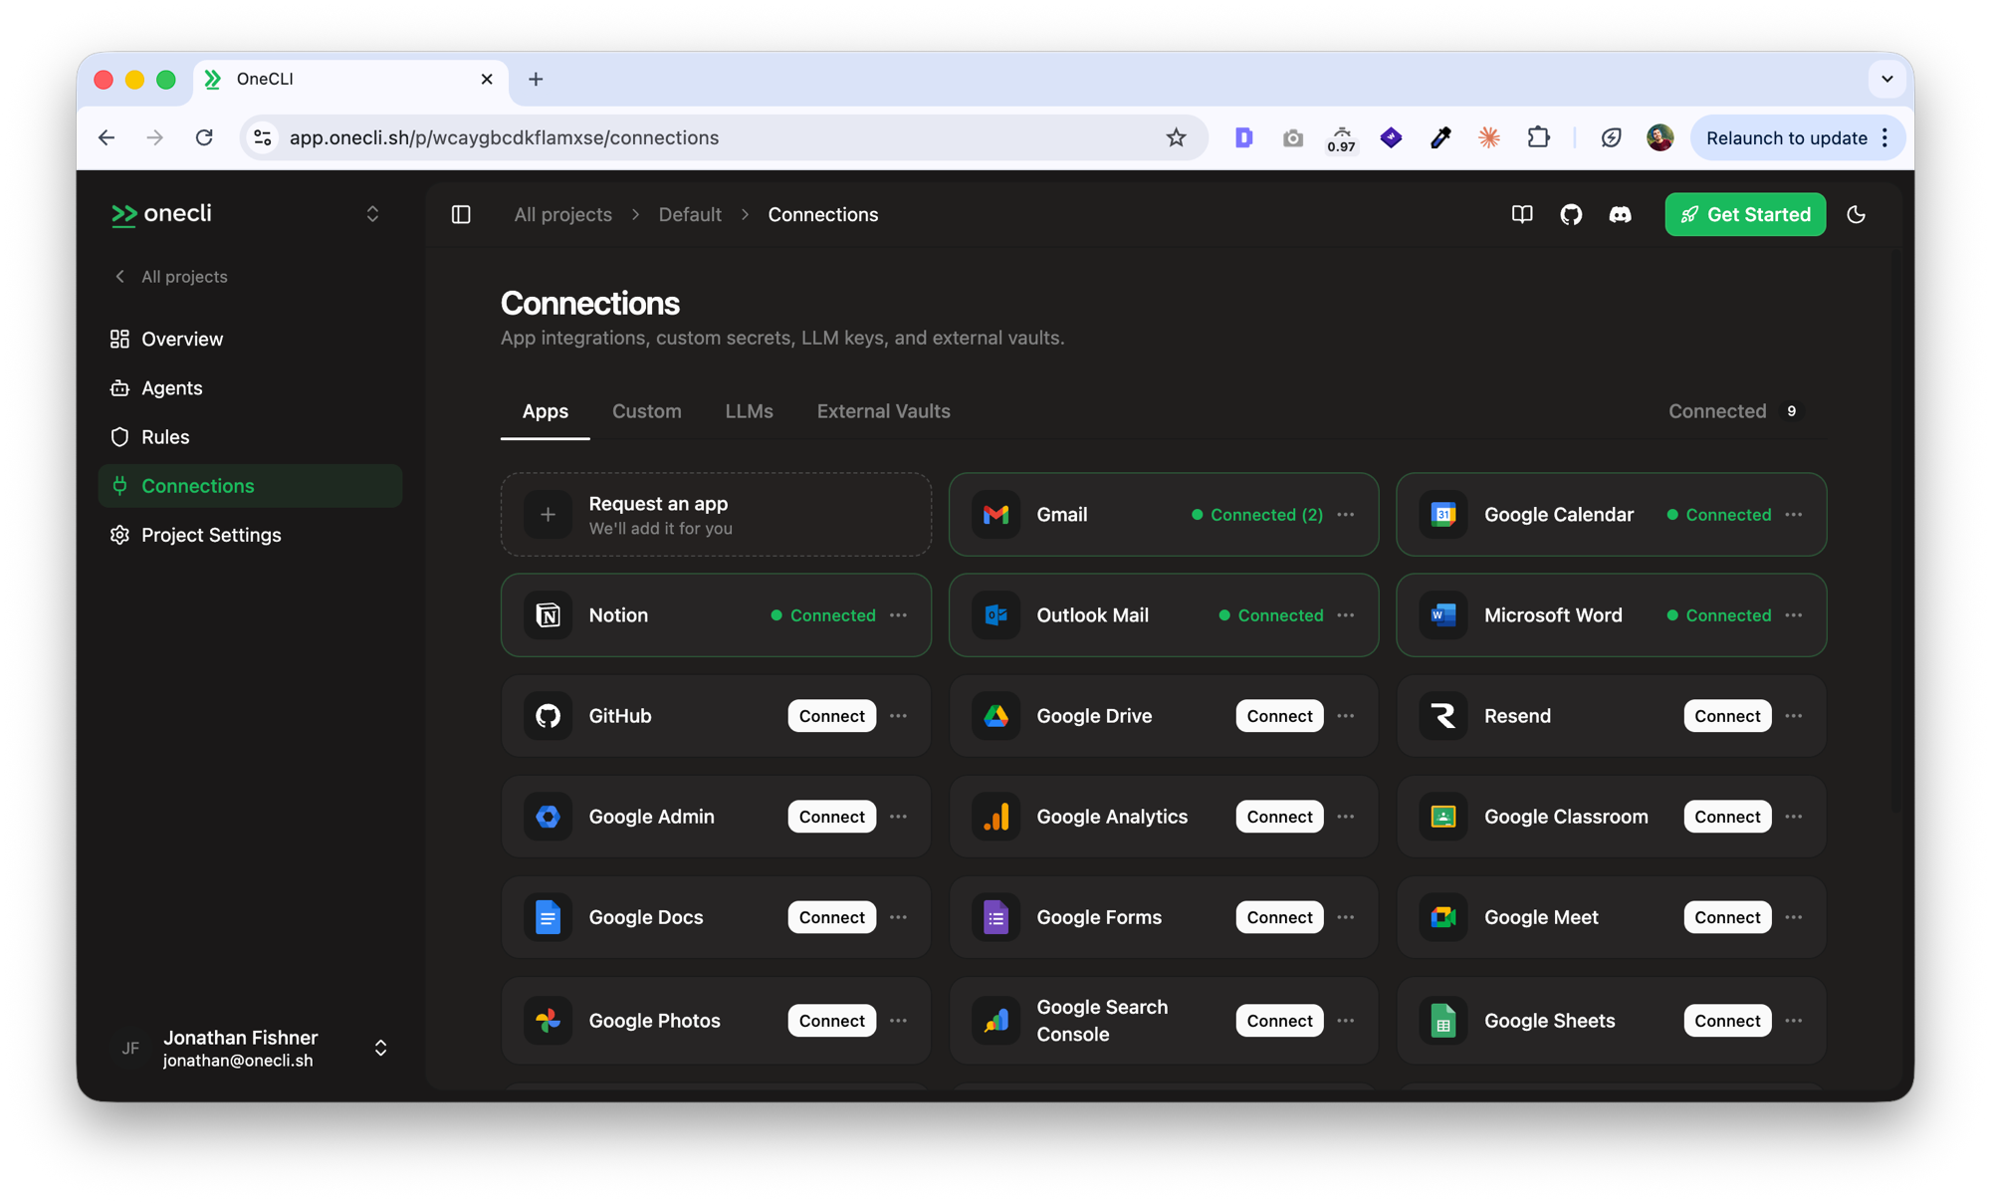Click the GitHub app card icon

click(x=549, y=716)
